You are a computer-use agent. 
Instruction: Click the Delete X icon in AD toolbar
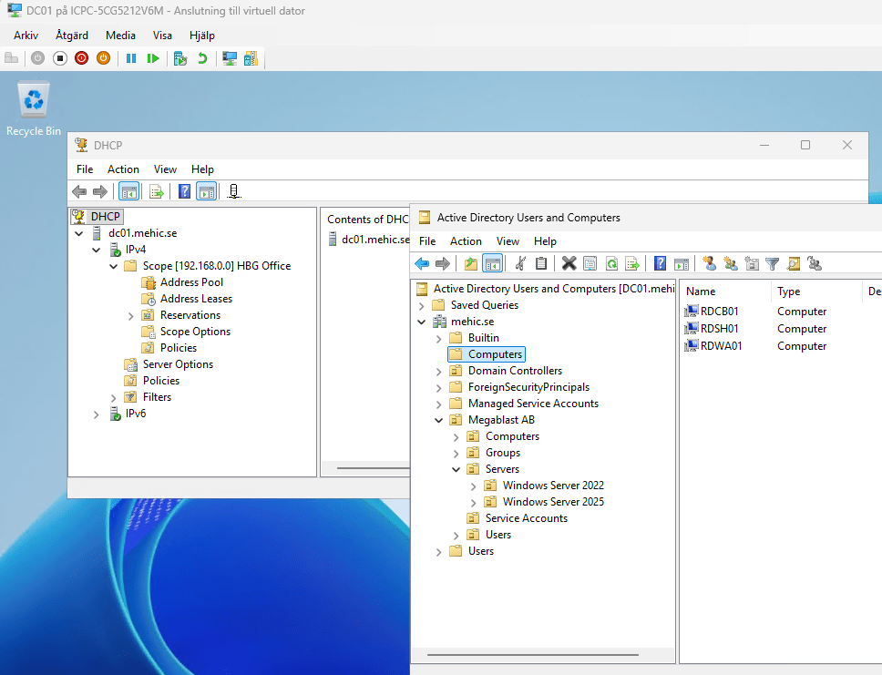tap(569, 264)
